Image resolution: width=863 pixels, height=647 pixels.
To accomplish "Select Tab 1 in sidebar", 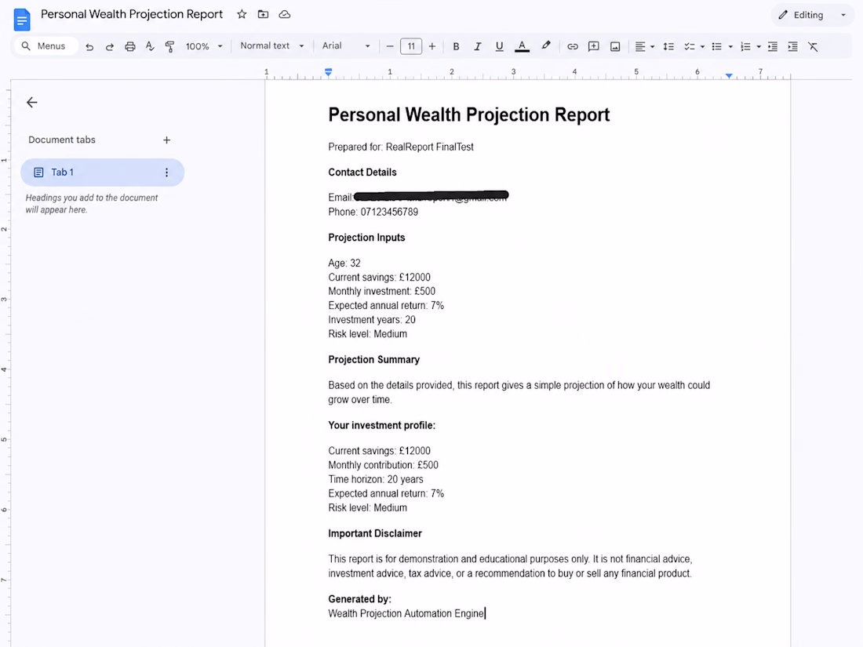I will tap(102, 173).
